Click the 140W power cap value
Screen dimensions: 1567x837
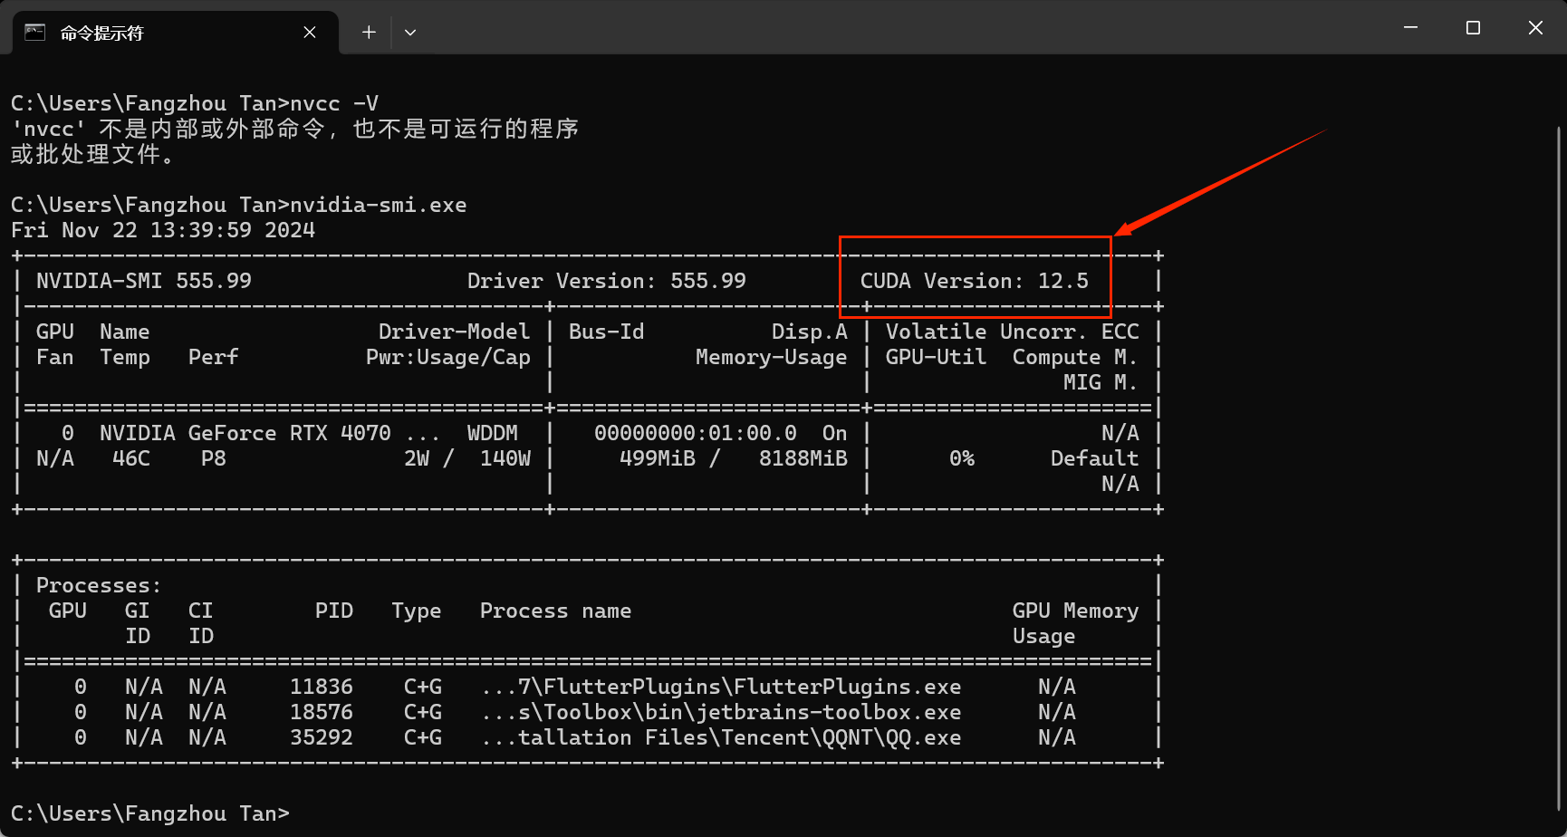pyautogui.click(x=505, y=458)
